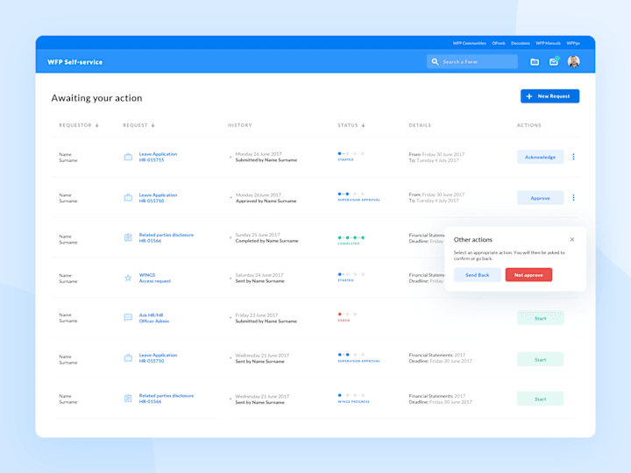
Task: Sort by Status column arrow
Action: coord(363,125)
